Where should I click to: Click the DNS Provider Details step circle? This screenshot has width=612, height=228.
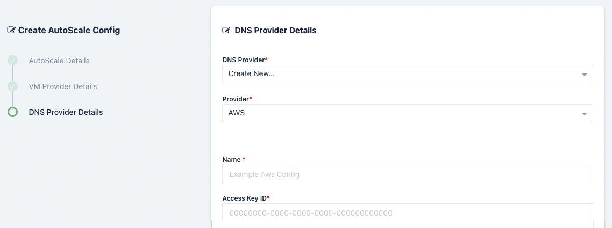point(12,112)
